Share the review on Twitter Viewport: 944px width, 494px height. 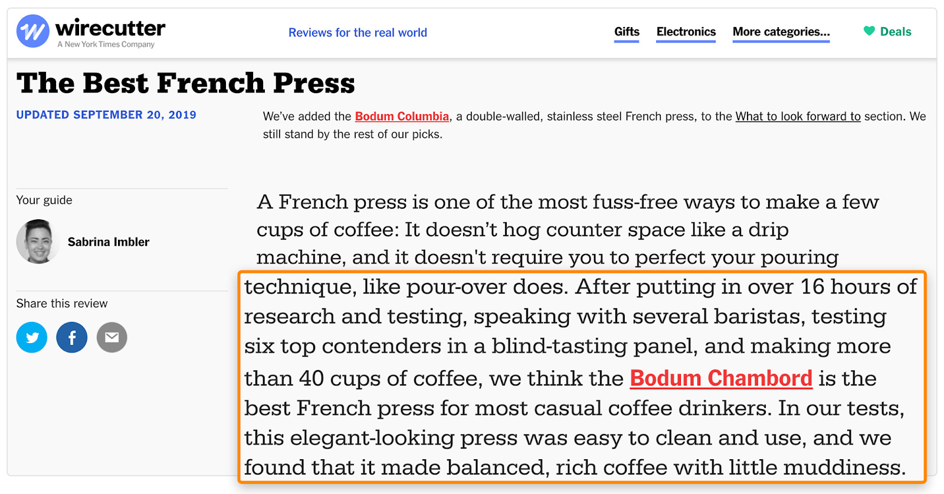(x=32, y=337)
